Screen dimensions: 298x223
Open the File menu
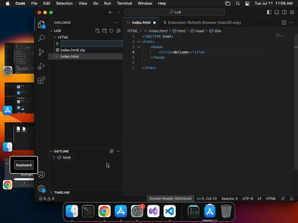point(34,3)
